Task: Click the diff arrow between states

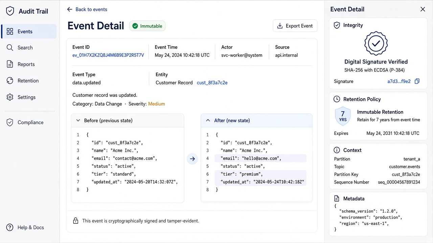Action: (192, 159)
